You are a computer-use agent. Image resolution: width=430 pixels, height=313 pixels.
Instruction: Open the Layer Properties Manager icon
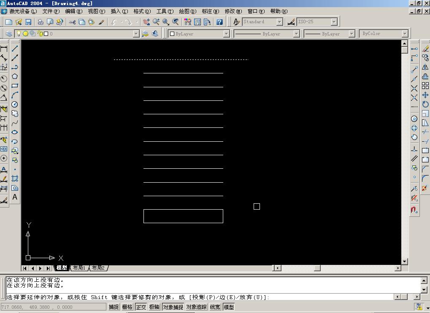(x=9, y=34)
